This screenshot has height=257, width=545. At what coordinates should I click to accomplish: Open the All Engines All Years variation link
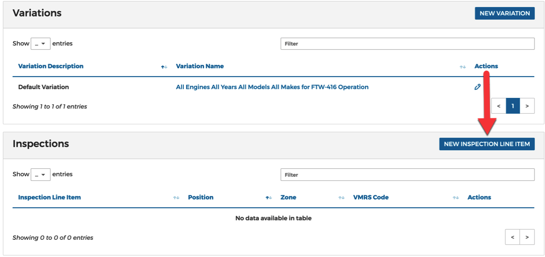coord(272,87)
